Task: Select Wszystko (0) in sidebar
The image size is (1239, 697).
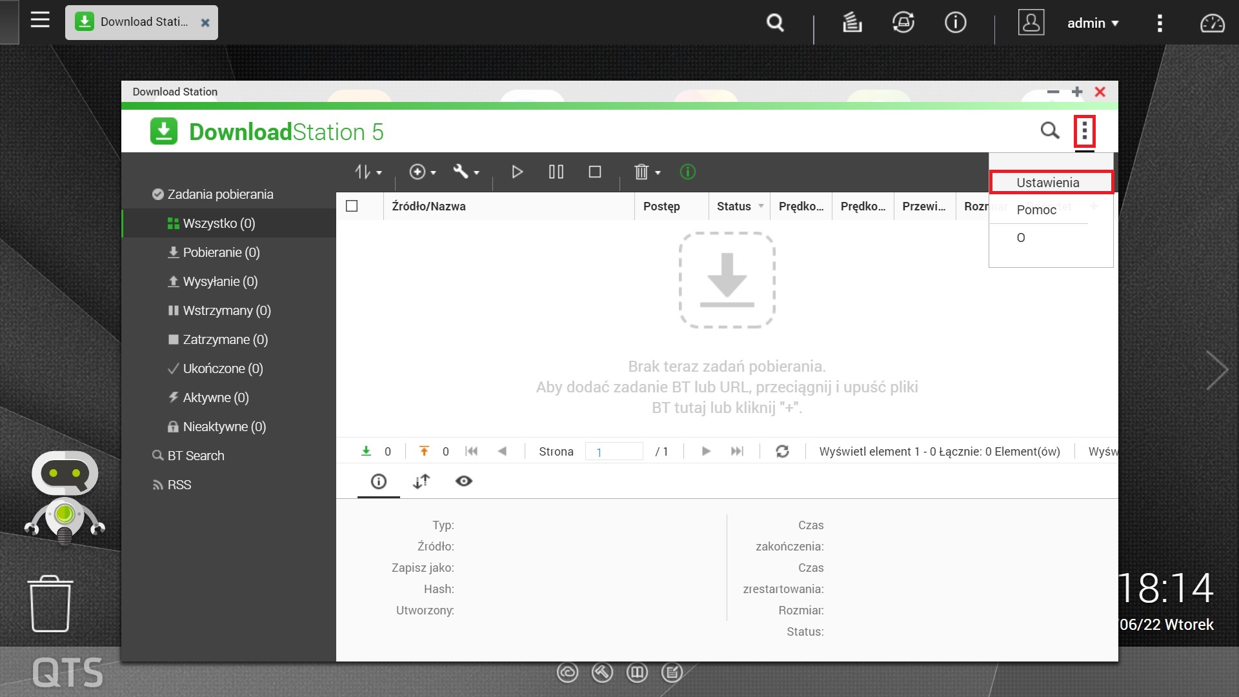Action: click(x=228, y=223)
